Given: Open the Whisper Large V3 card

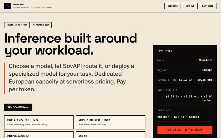Looking at the screenshot, I should [x=39, y=135].
